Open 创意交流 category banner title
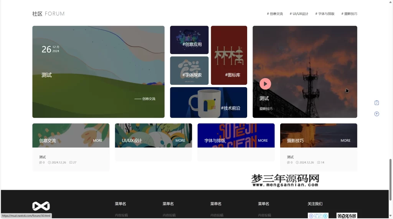 (x=47, y=141)
